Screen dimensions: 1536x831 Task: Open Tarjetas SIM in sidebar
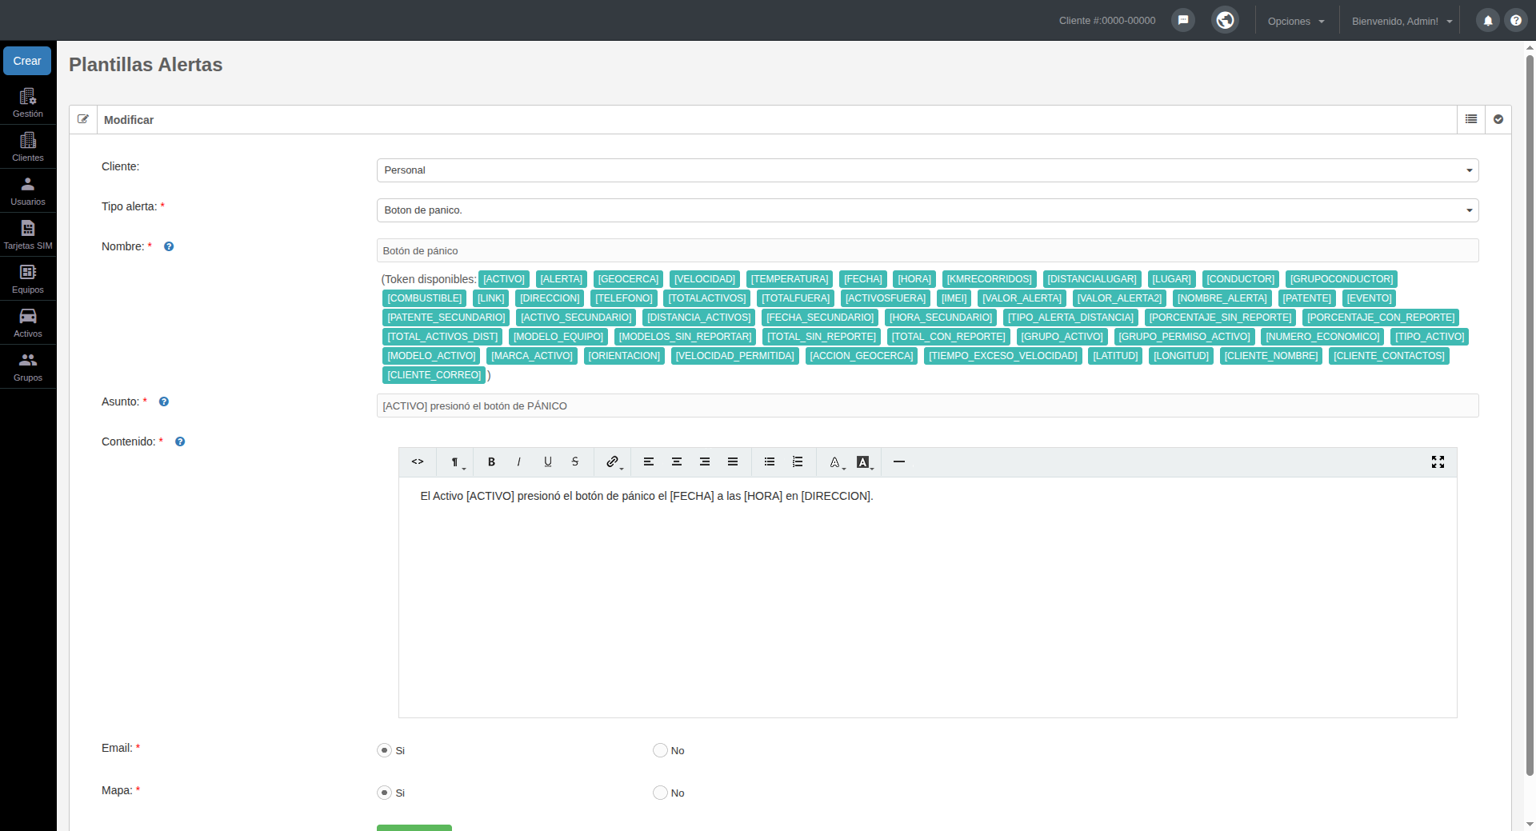28,234
